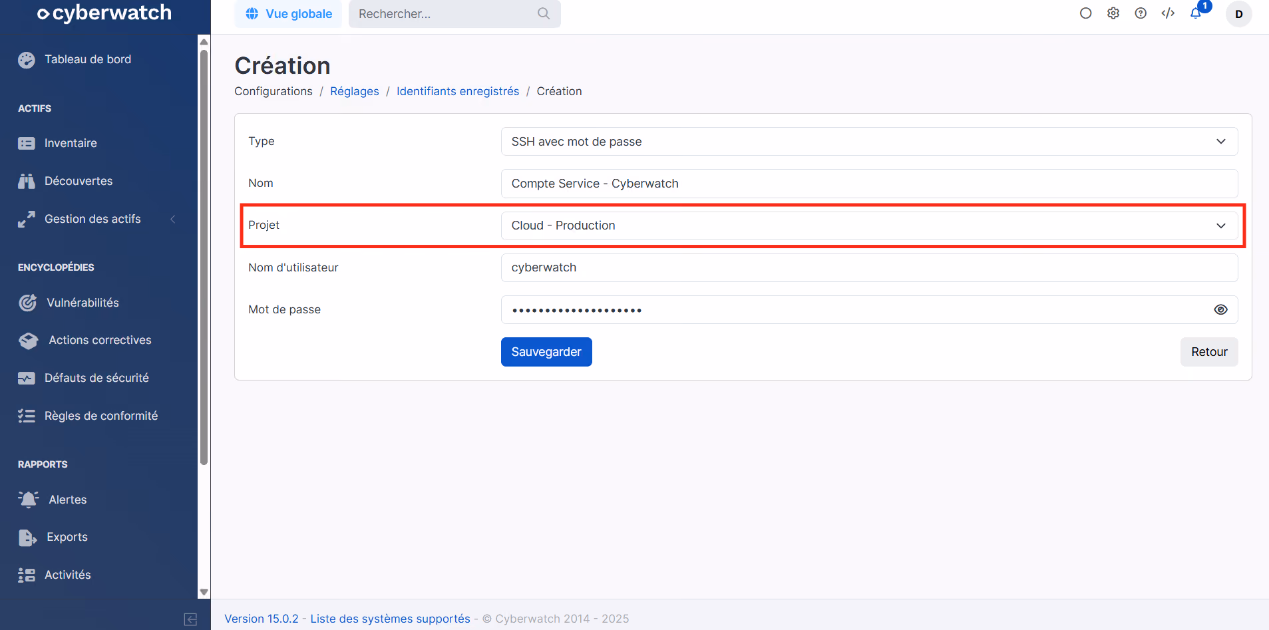Click the Gestion des actifs arrows icon
1269x630 pixels.
tap(27, 219)
